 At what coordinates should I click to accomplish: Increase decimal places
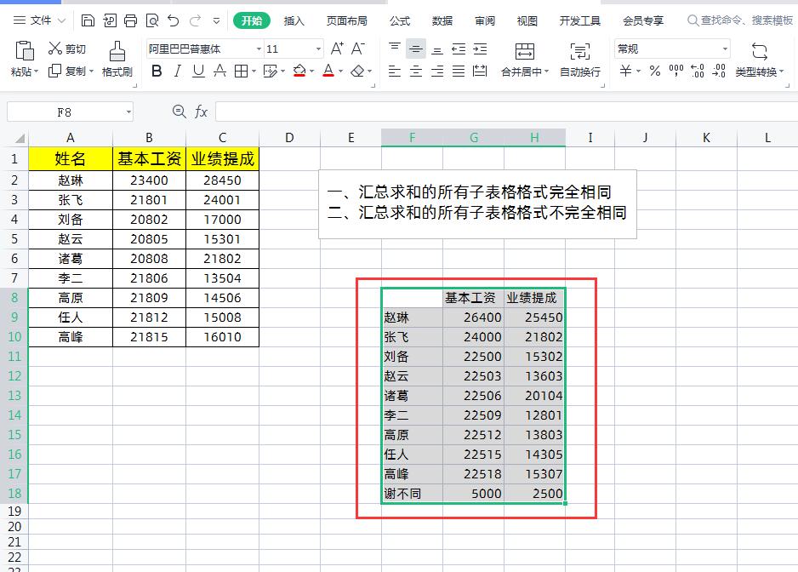(698, 71)
